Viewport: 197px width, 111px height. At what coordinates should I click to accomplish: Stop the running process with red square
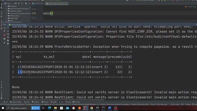[4, 35]
